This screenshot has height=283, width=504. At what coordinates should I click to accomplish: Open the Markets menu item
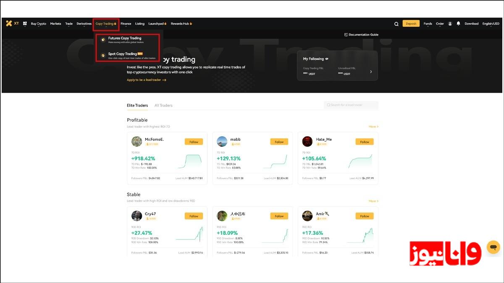point(55,23)
